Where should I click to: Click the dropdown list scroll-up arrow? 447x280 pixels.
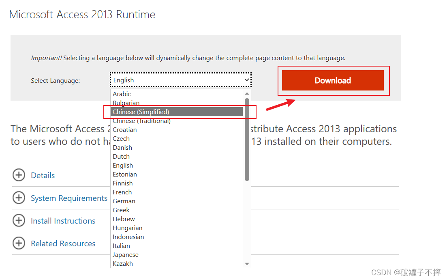pyautogui.click(x=247, y=94)
